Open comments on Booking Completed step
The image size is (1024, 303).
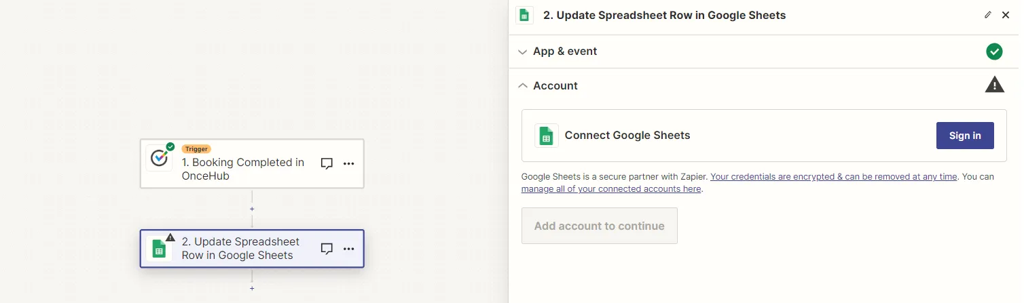pyautogui.click(x=327, y=163)
